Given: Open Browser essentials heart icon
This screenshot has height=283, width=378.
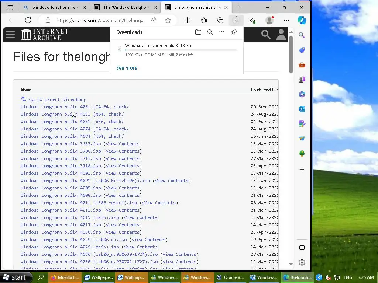Looking at the screenshot, I should click(252, 20).
